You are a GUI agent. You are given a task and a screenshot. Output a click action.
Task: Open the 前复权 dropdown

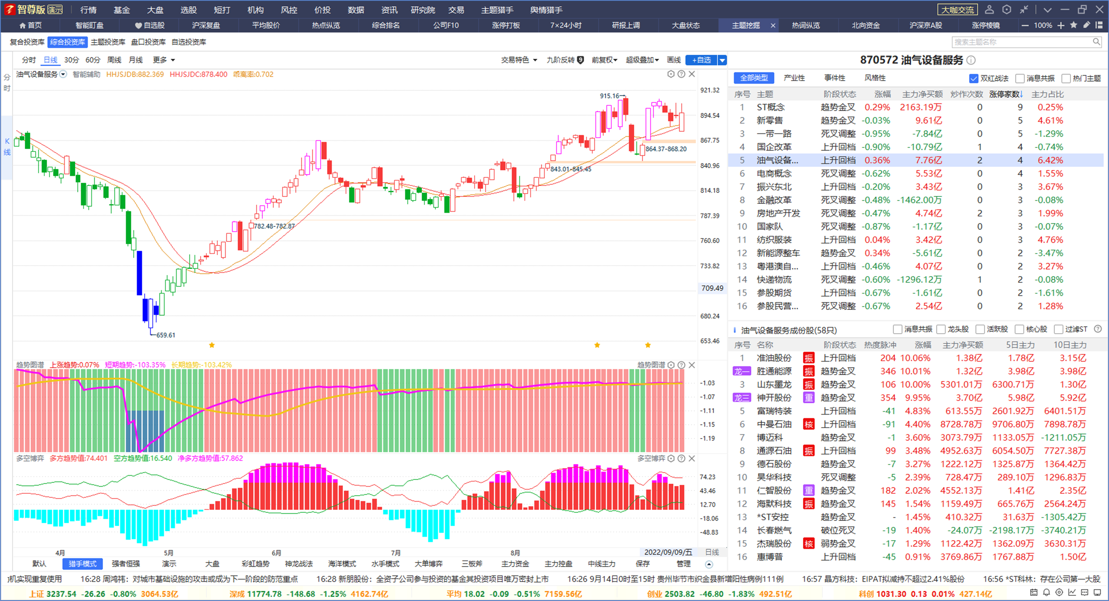[x=604, y=60]
